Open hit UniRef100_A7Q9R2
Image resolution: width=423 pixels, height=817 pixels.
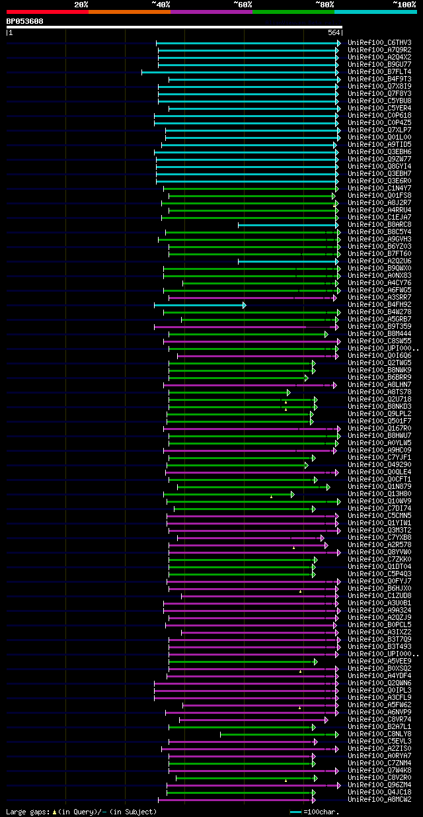(379, 50)
